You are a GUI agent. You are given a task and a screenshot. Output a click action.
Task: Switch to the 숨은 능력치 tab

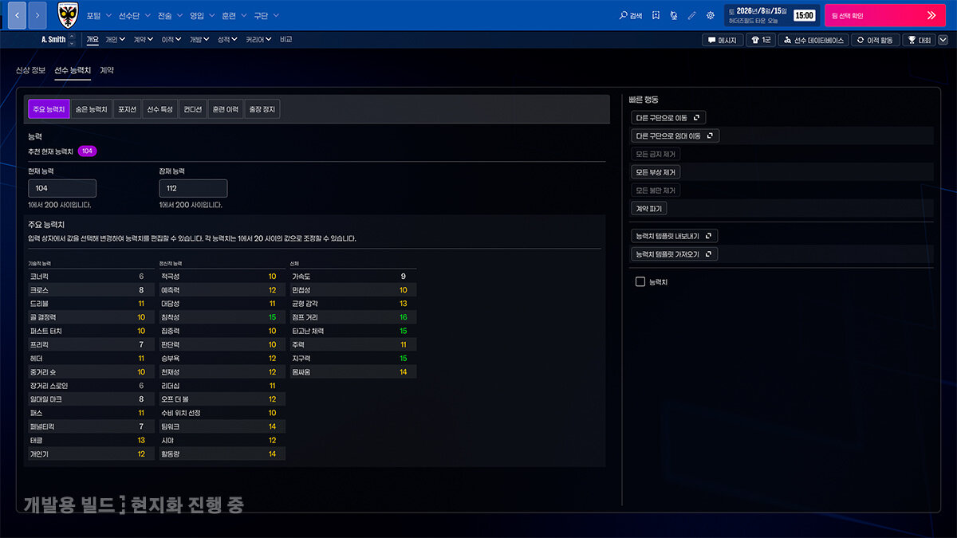pyautogui.click(x=90, y=109)
